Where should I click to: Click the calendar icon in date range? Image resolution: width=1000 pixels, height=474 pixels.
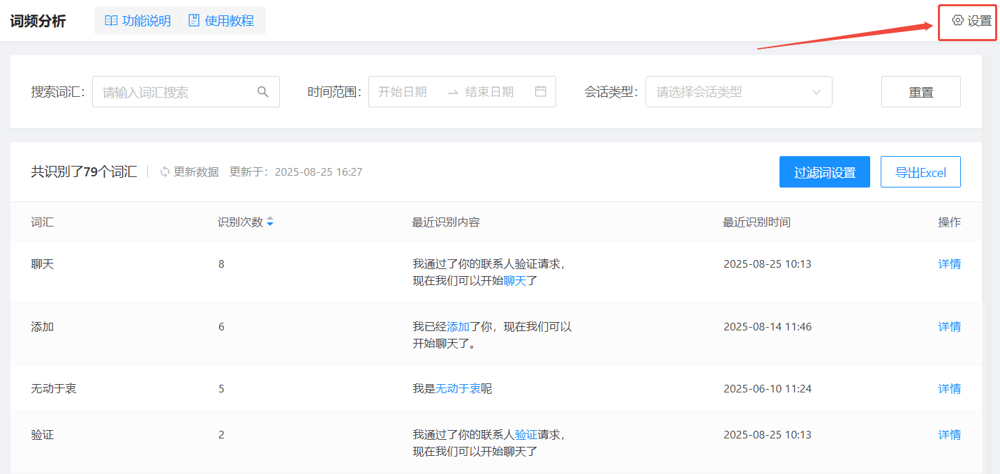coord(540,91)
